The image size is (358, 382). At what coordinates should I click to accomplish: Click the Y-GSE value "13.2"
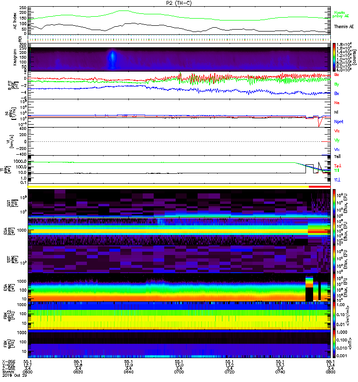pos(230,365)
